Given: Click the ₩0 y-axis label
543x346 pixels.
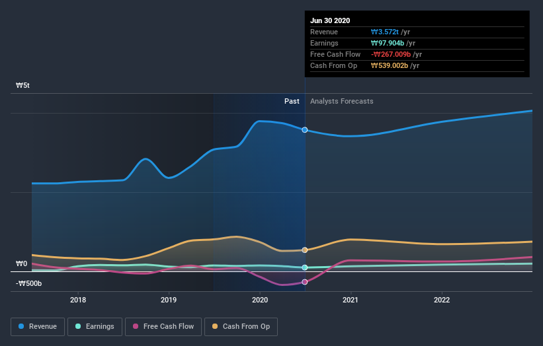Looking at the screenshot, I should tap(21, 263).
